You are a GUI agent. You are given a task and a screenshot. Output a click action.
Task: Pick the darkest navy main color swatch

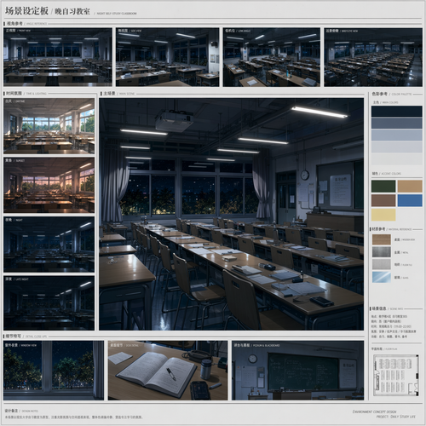click(397, 111)
